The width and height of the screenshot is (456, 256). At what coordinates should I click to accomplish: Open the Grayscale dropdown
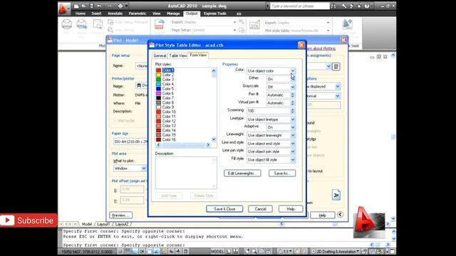point(293,87)
